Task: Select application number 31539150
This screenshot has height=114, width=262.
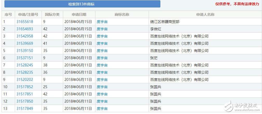Action: tap(25, 51)
